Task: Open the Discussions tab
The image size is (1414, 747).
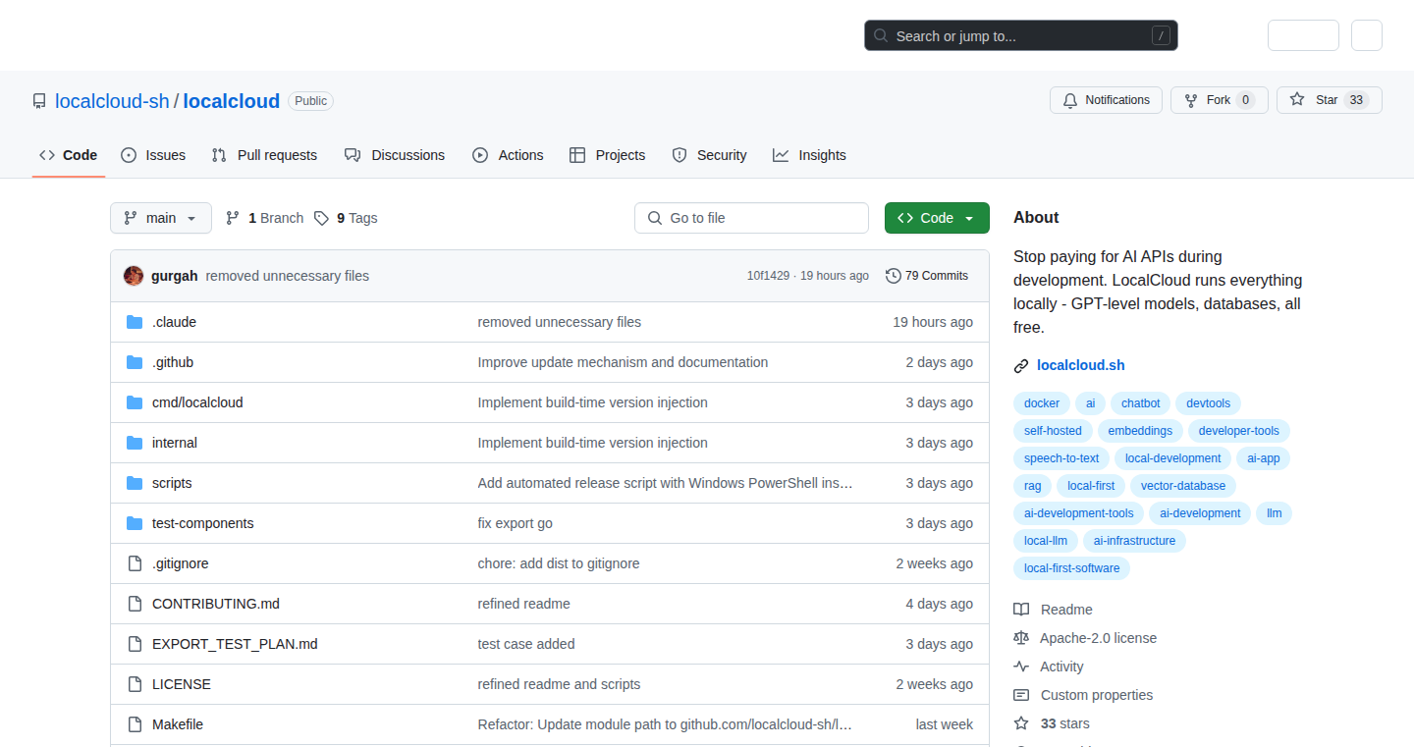Action: click(395, 155)
